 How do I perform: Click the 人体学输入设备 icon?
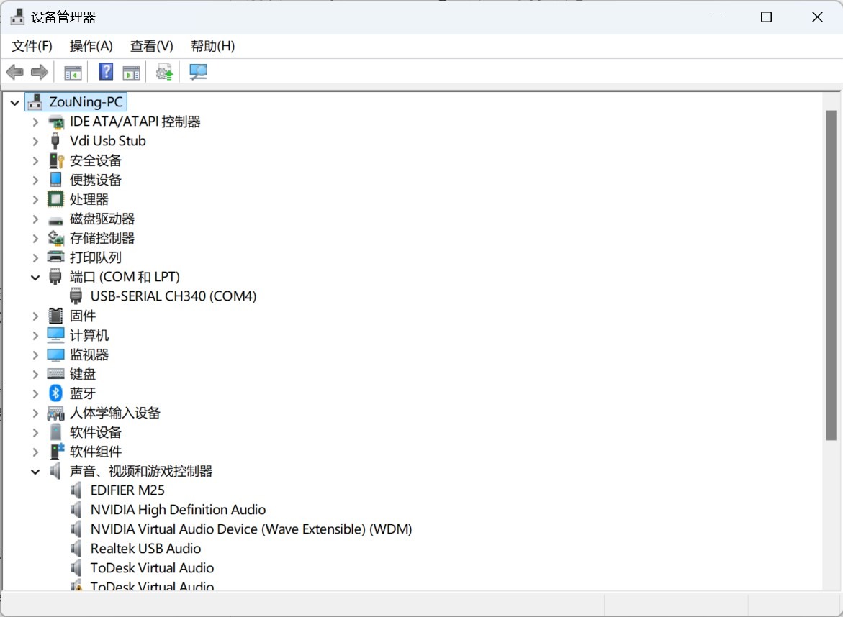coord(56,413)
